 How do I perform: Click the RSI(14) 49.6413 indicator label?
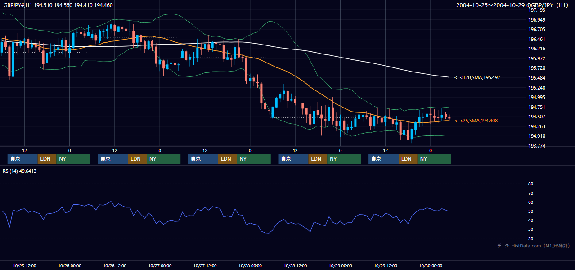tap(20, 171)
